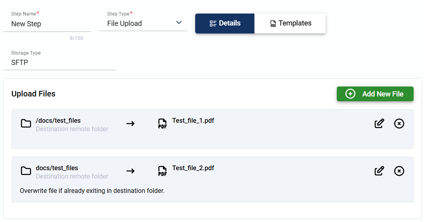Remove the Test_file_2.pdf upload entry
The image size is (424, 222).
(399, 171)
